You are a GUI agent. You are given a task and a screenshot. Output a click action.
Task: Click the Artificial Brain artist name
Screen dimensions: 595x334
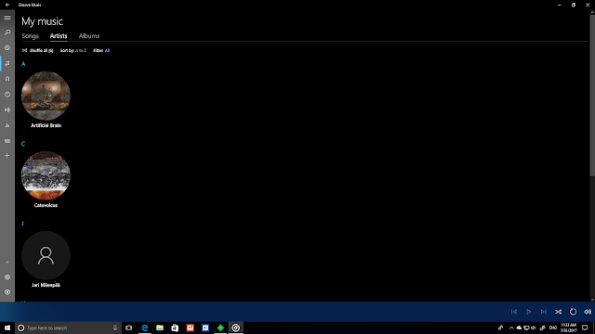(46, 125)
